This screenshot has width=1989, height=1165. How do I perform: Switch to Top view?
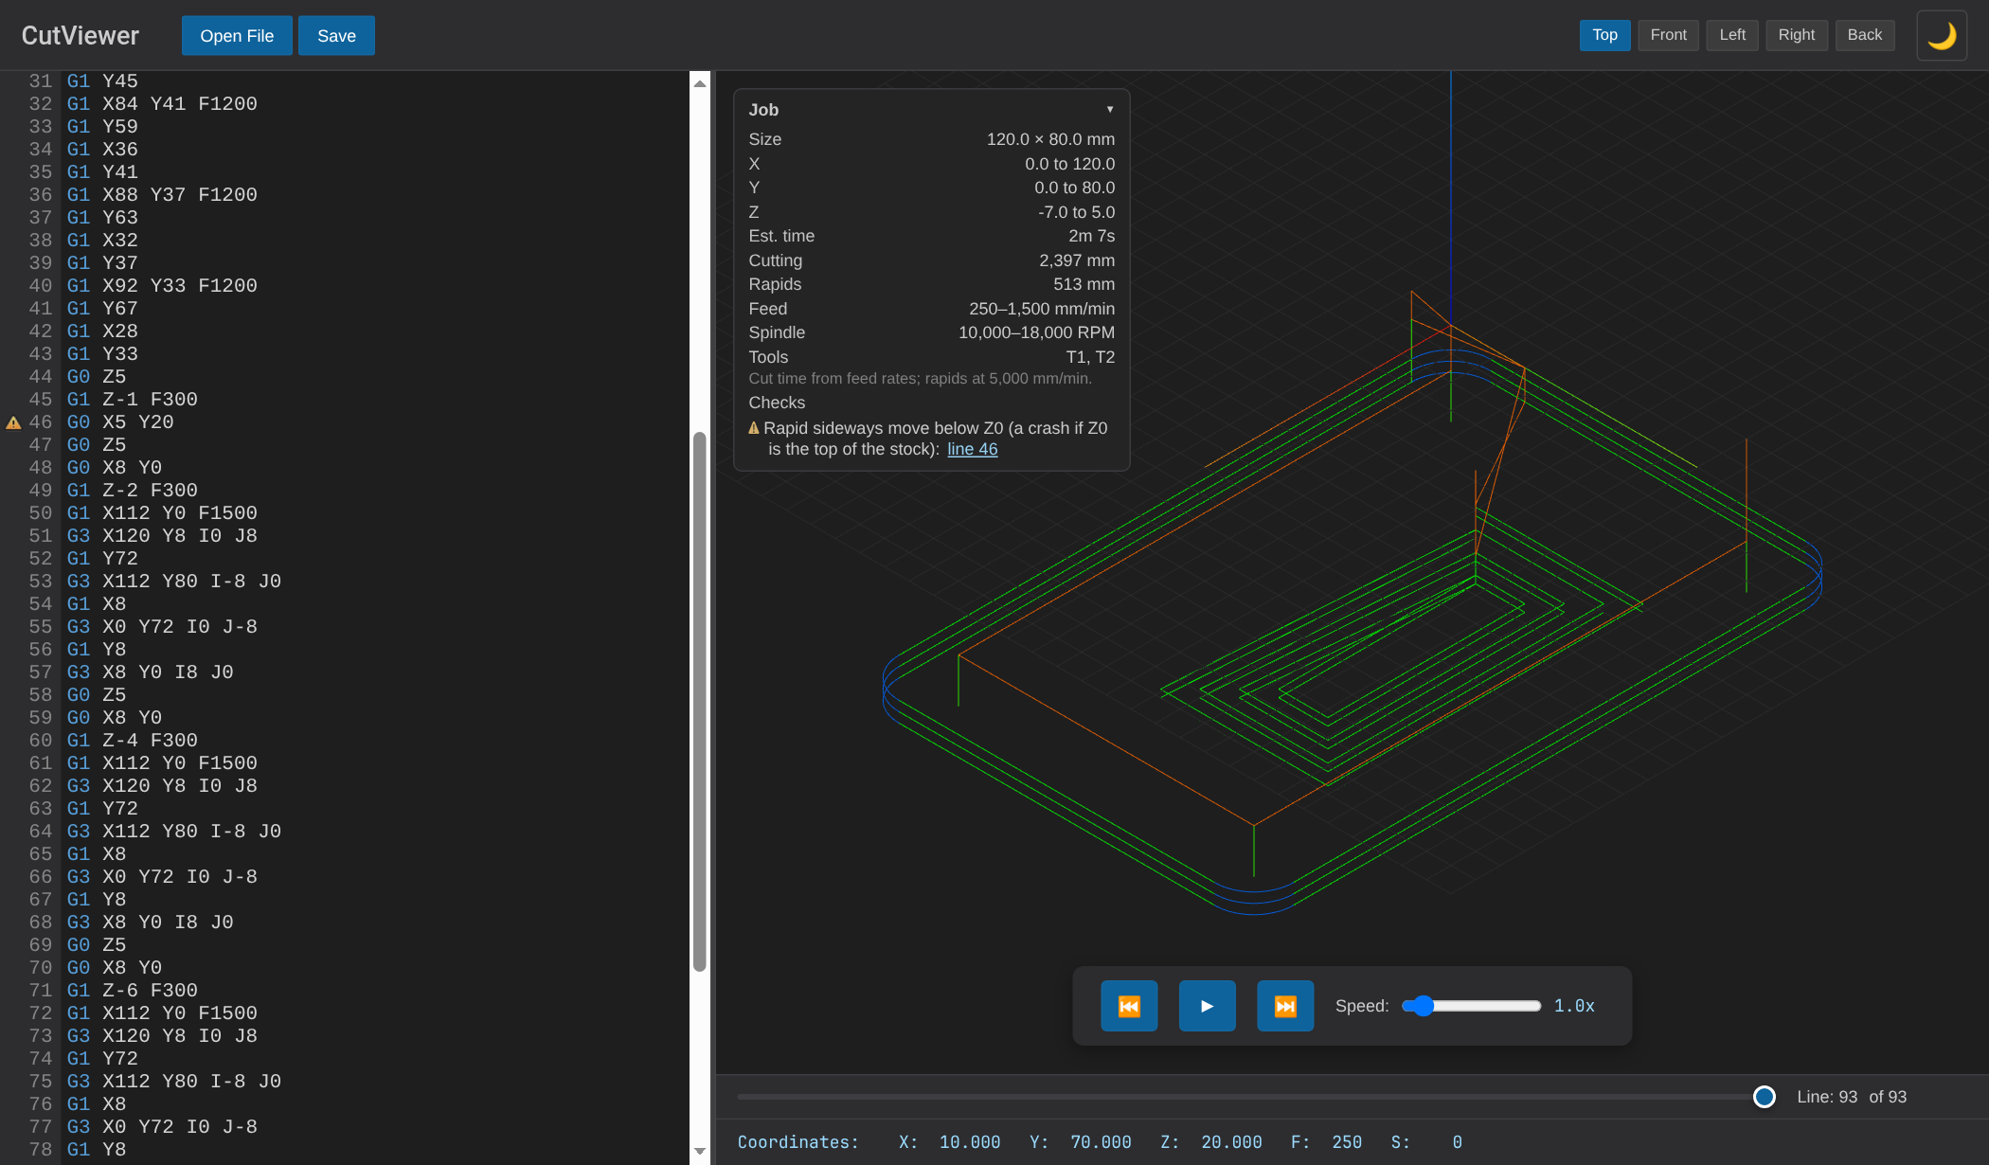(x=1604, y=35)
